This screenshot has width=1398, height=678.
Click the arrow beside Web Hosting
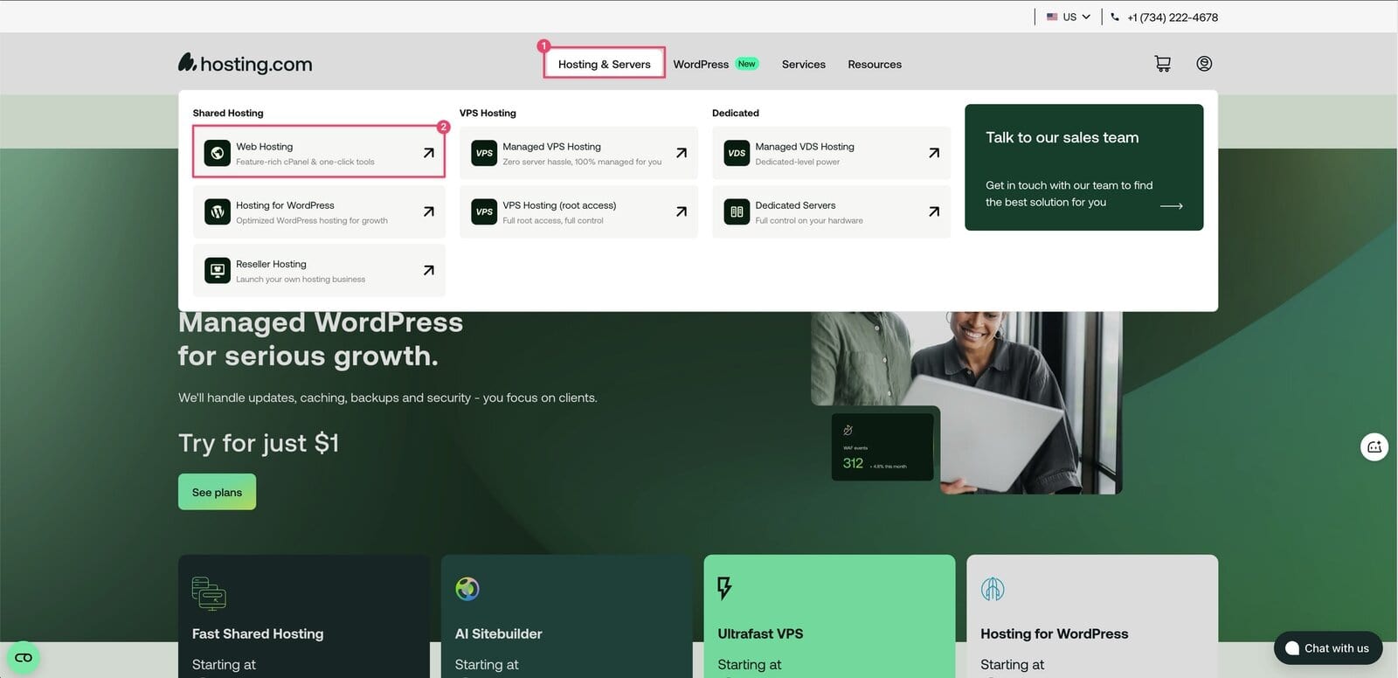[428, 153]
